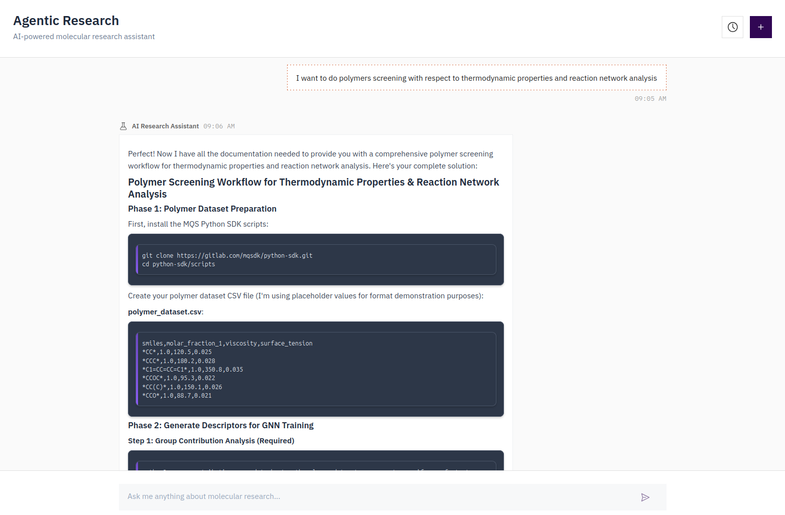Click 'Phase 2: Generate Descriptors for GNN Training'

[221, 425]
